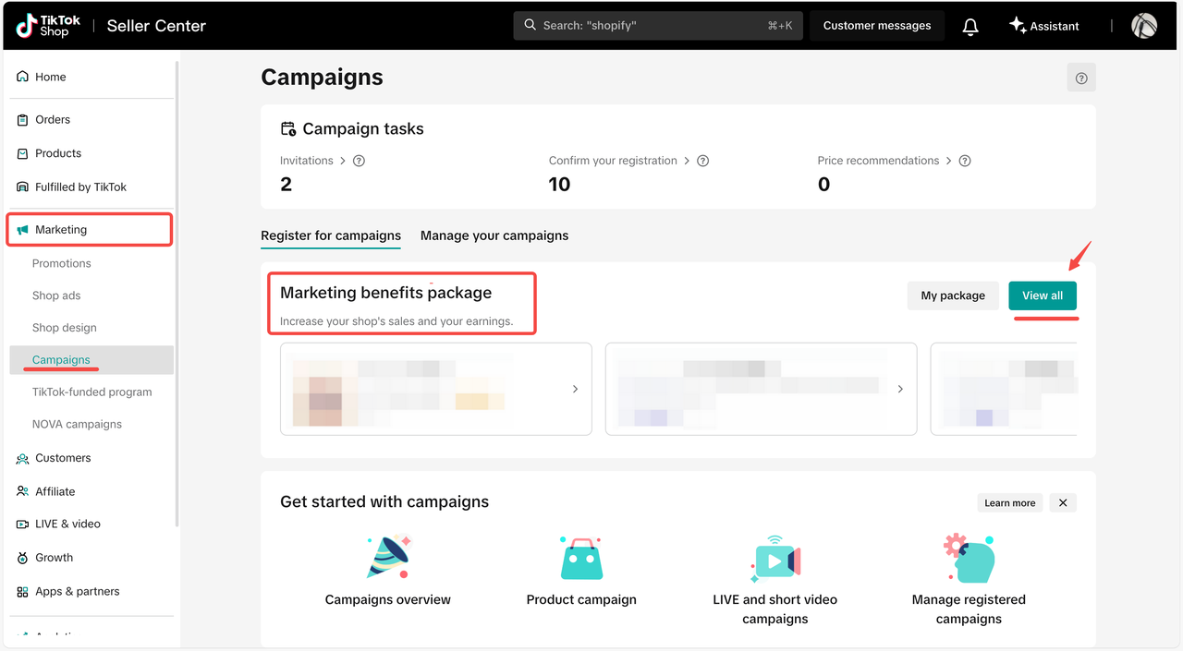
Task: Click the help question mark beside Campaigns title
Action: [1081, 78]
